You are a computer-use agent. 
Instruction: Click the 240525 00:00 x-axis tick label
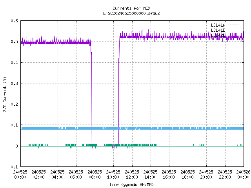(20, 174)
